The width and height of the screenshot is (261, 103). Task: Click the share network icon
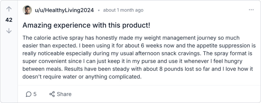52,94
